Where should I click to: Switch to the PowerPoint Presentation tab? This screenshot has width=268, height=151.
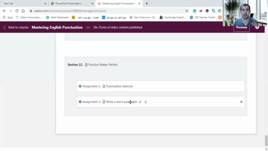(68, 3)
